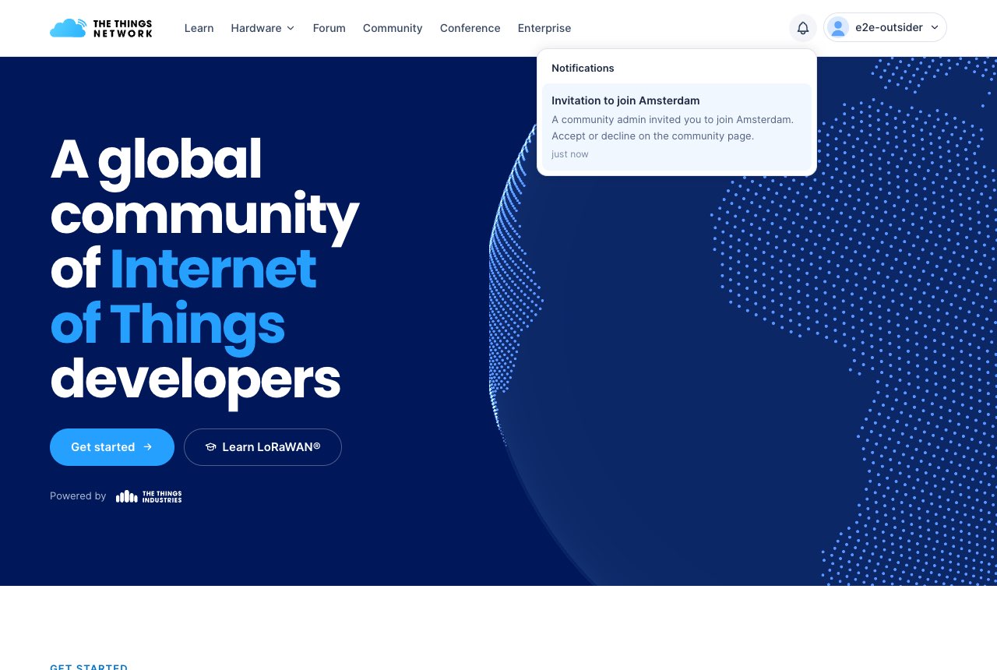This screenshot has height=670, width=997.
Task: Click the 'Powered by' text
Action: [x=78, y=496]
